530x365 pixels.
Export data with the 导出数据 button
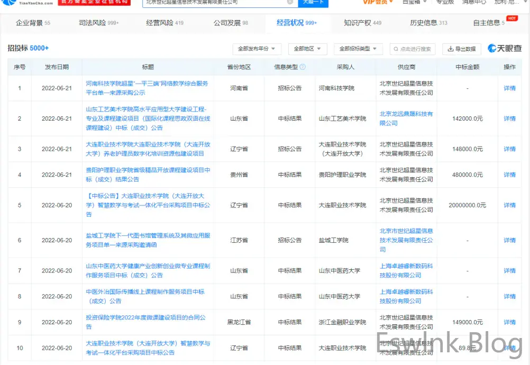tap(462, 49)
